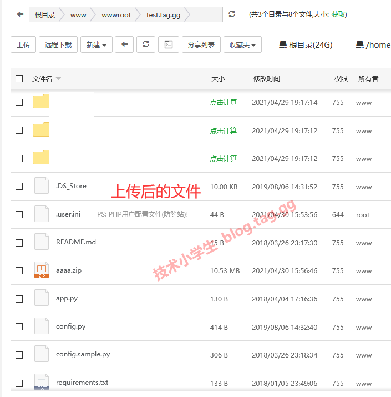
Task: Tick the select-all checkbox in header
Action: (x=19, y=79)
